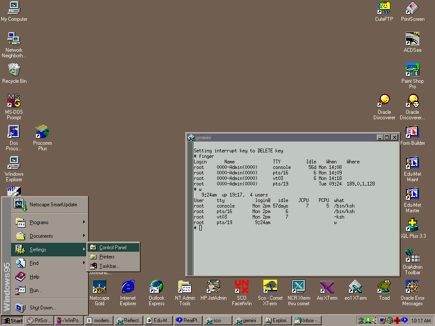Click the gemini window title bar

pyautogui.click(x=286, y=138)
